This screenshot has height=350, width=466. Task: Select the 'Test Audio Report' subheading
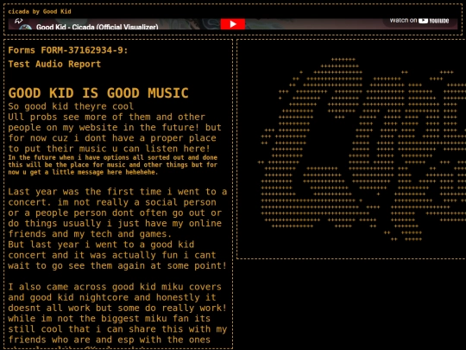(x=54, y=64)
